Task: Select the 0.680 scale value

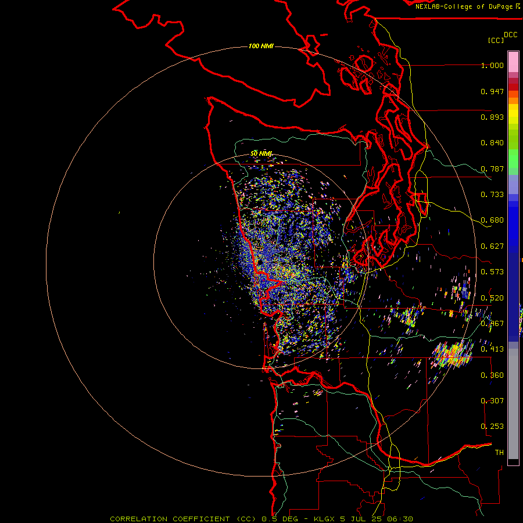Action: [x=492, y=220]
